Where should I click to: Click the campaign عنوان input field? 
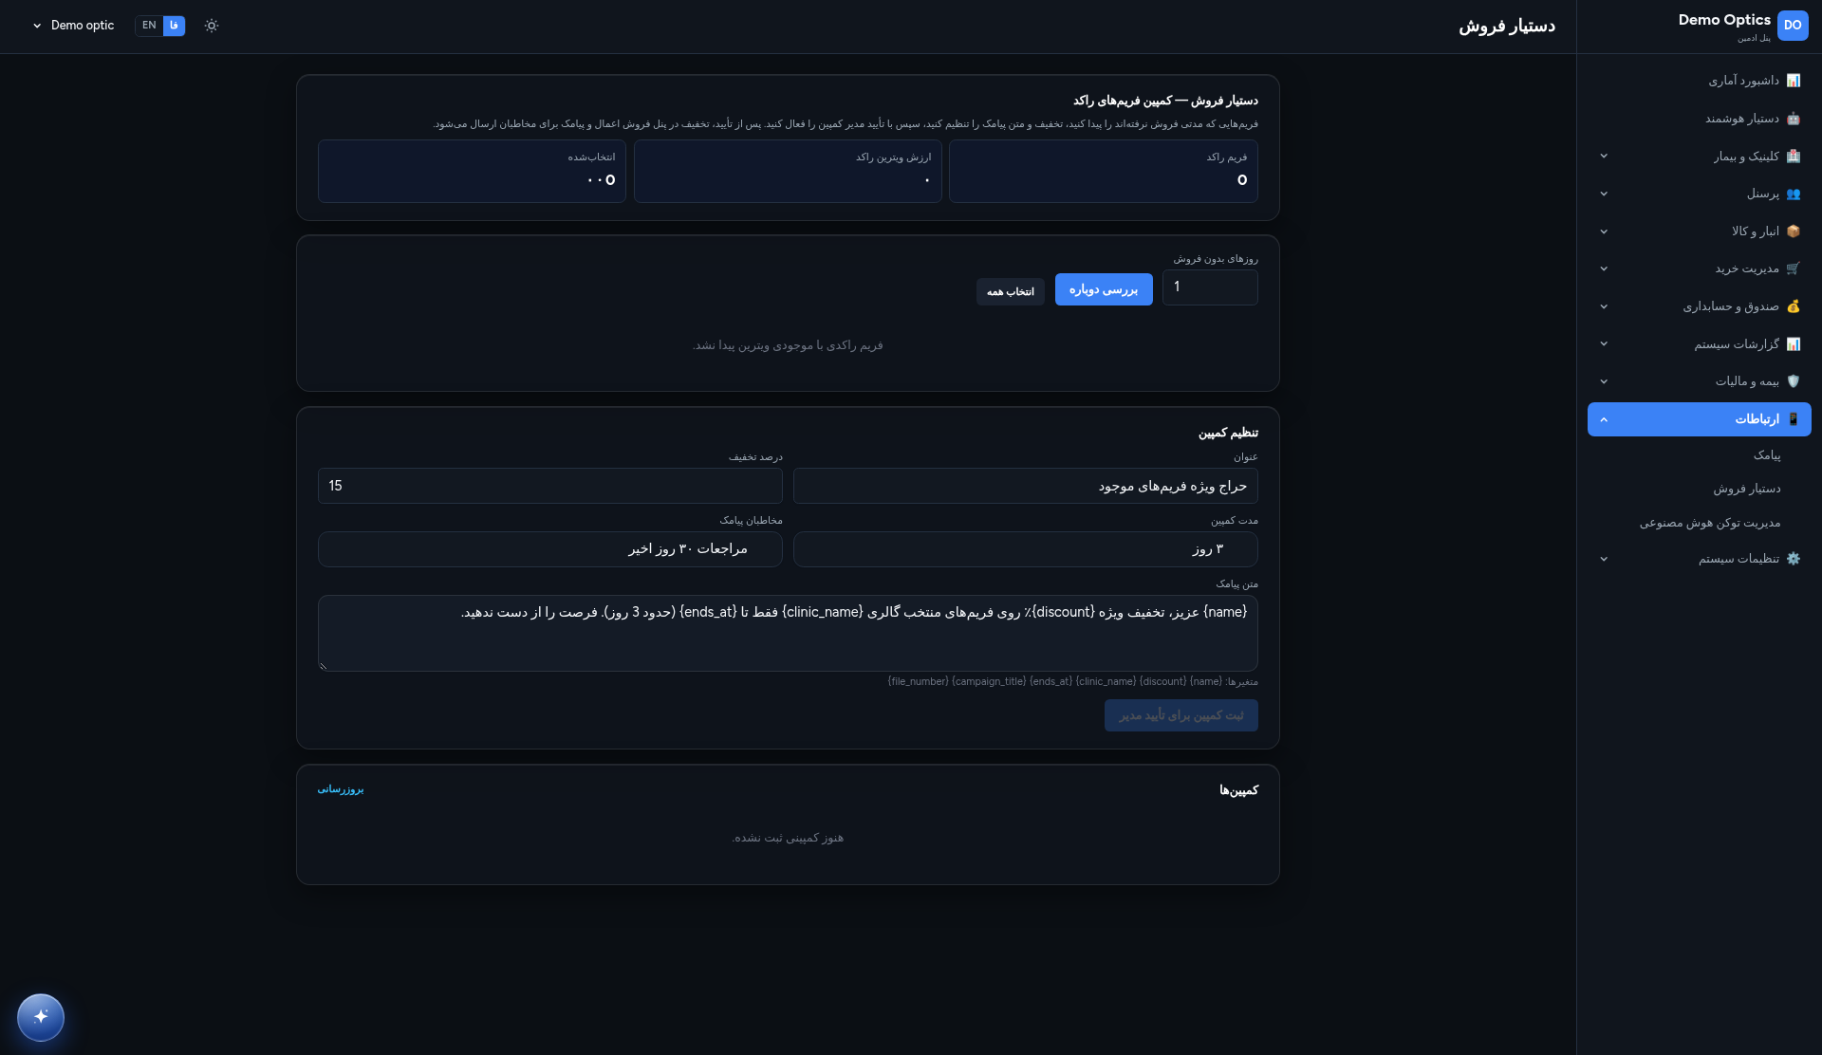click(1025, 486)
